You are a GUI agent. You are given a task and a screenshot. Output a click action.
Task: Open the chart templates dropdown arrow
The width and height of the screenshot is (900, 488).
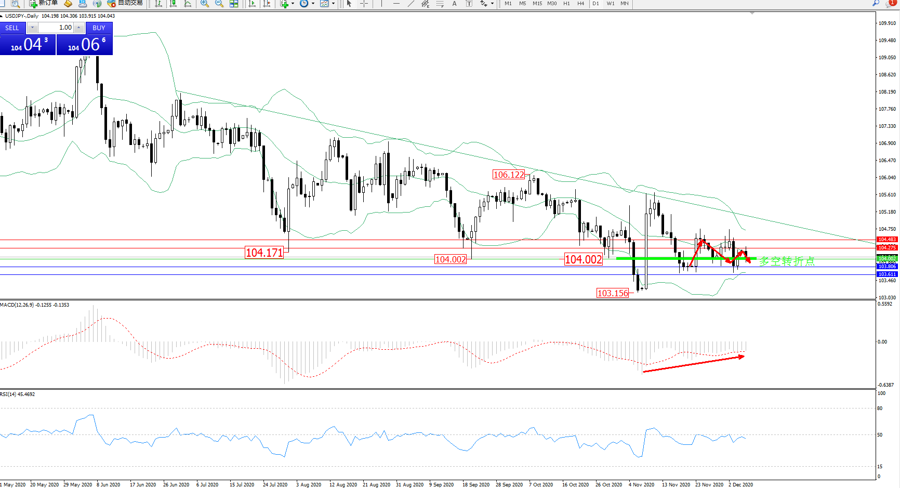pyautogui.click(x=333, y=4)
